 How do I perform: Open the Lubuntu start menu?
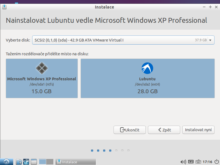pyautogui.click(x=7, y=162)
